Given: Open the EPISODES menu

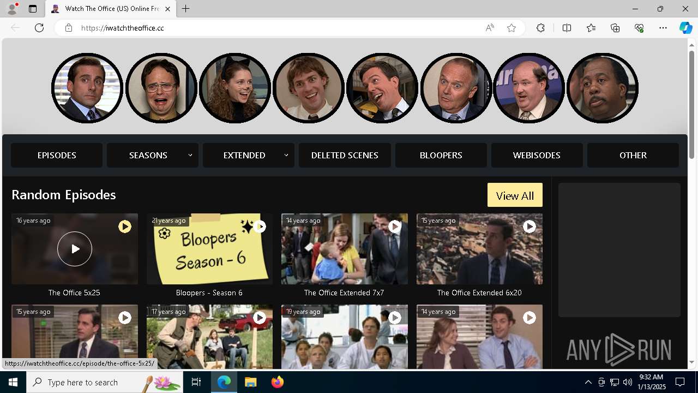Looking at the screenshot, I should 57,155.
